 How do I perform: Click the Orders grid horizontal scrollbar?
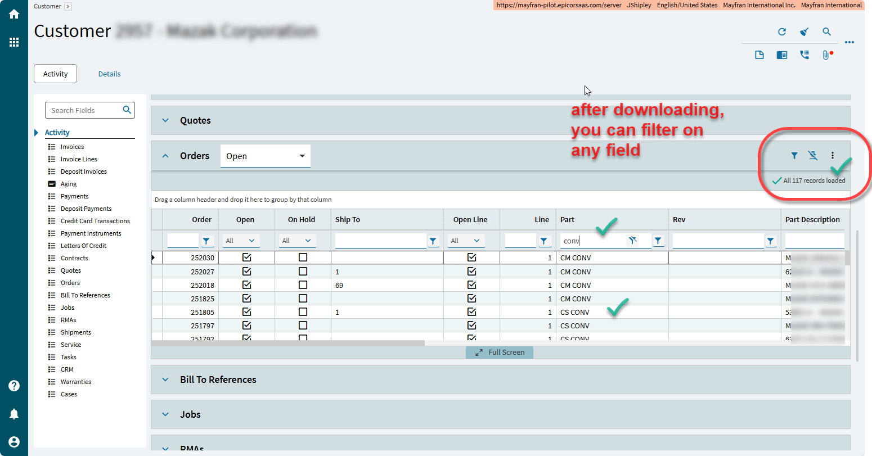click(288, 342)
